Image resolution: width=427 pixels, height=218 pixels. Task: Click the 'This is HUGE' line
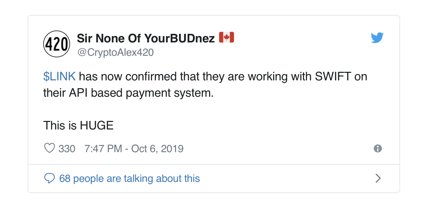tap(78, 126)
